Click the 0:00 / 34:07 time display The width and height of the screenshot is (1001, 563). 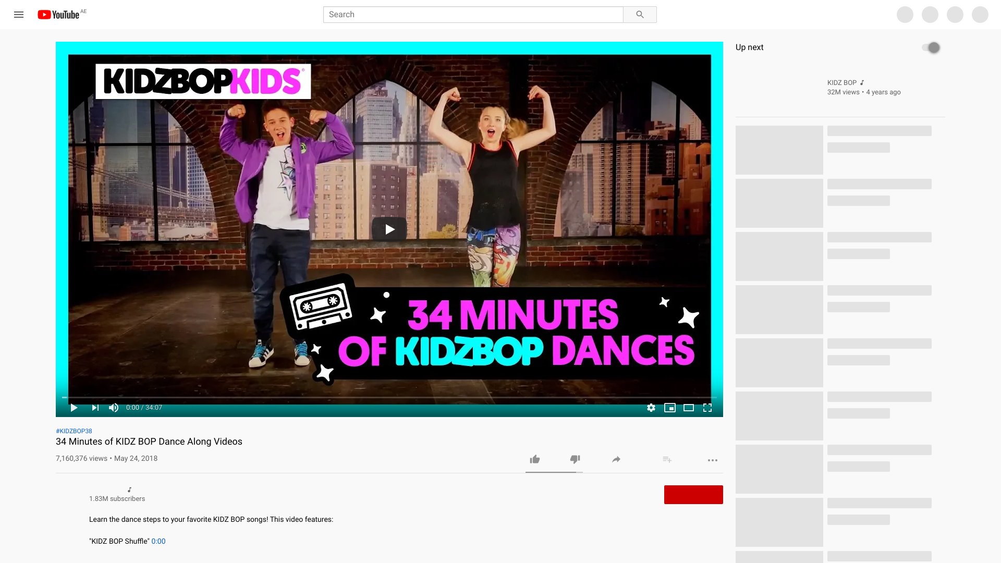[x=144, y=408]
